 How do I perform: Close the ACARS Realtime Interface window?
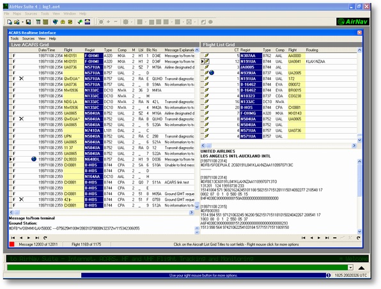point(360,33)
